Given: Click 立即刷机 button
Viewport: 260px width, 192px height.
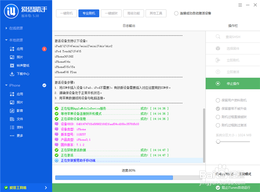Looking at the screenshot, I should tap(233, 60).
